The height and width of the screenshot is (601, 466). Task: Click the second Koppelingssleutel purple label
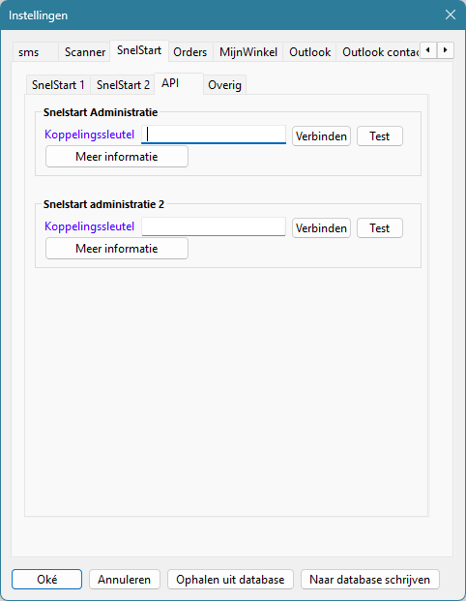pos(89,226)
